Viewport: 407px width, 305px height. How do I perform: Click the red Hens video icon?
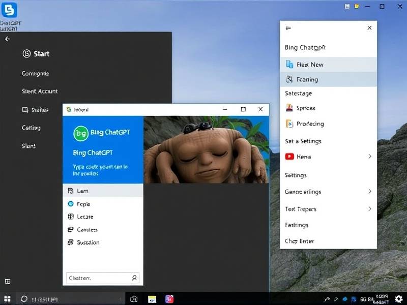click(x=289, y=157)
